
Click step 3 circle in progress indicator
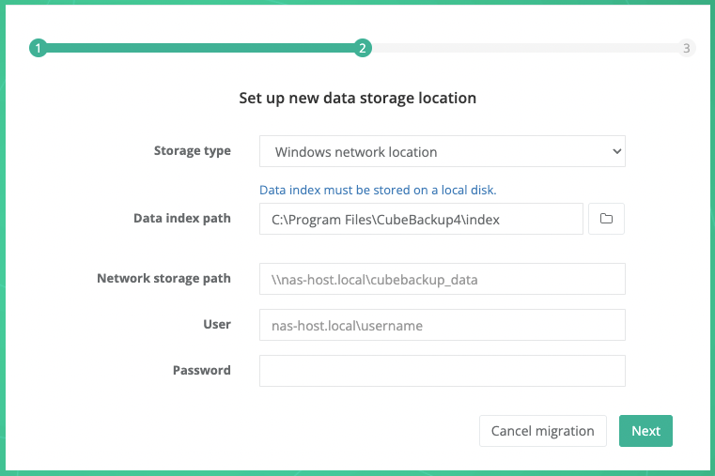pyautogui.click(x=687, y=49)
